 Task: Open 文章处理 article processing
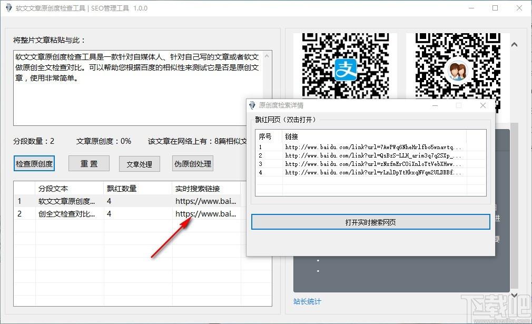[140, 164]
